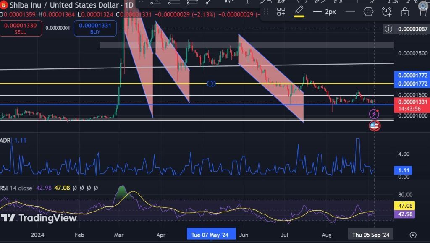Screen dimensions: 430x243
Task: Add an alert on the selected drawing
Action: click(x=387, y=12)
